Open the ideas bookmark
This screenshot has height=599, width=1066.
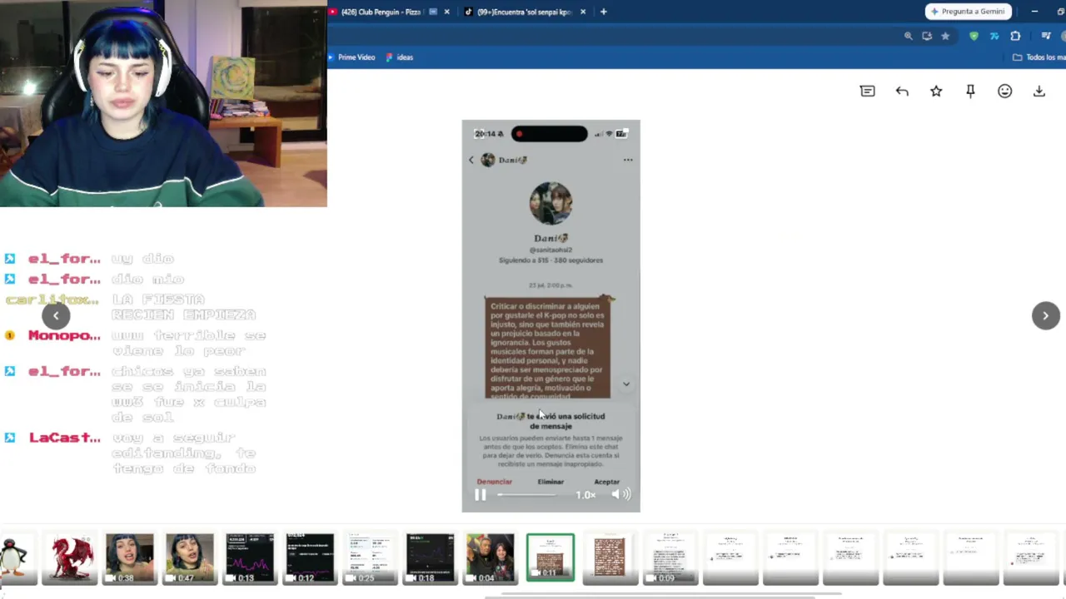[400, 57]
